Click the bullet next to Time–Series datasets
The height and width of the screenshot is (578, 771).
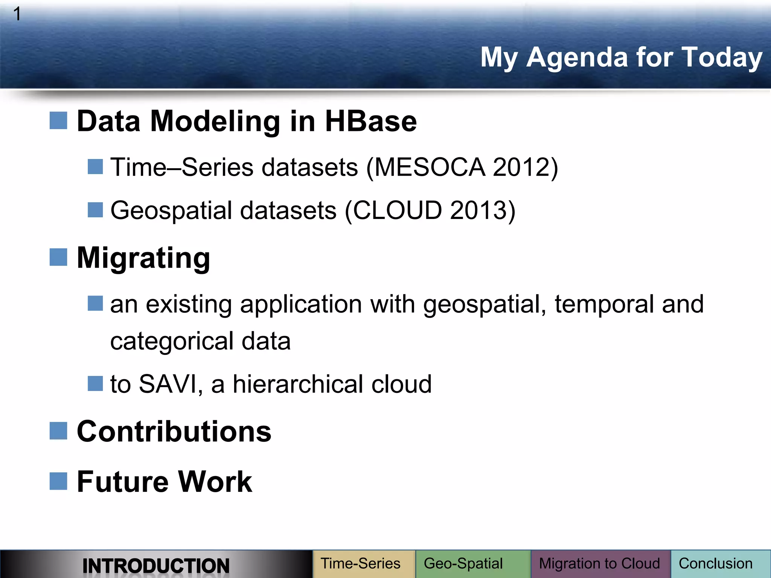(x=95, y=167)
